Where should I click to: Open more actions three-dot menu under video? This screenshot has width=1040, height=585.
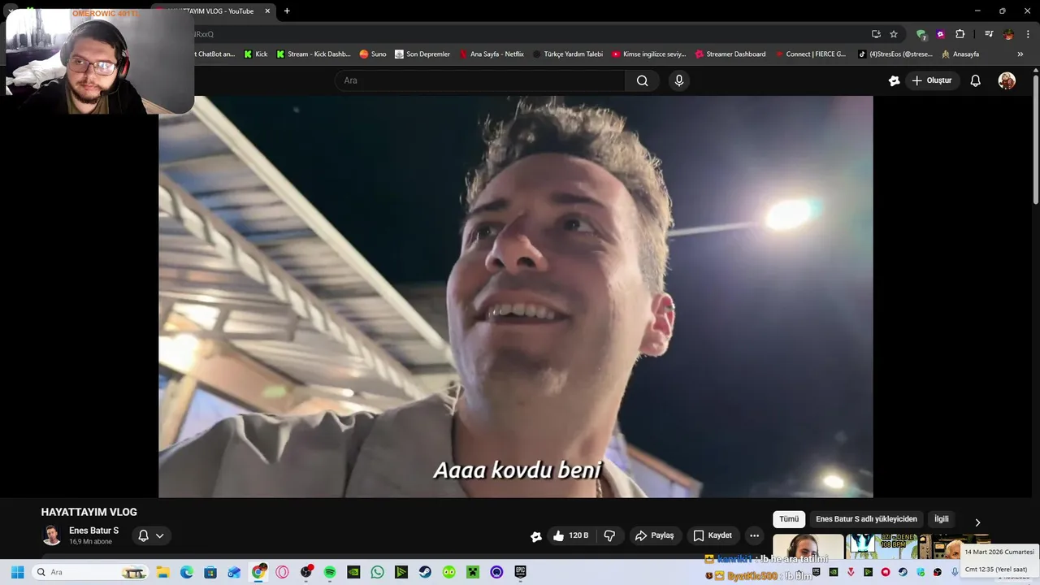(755, 535)
